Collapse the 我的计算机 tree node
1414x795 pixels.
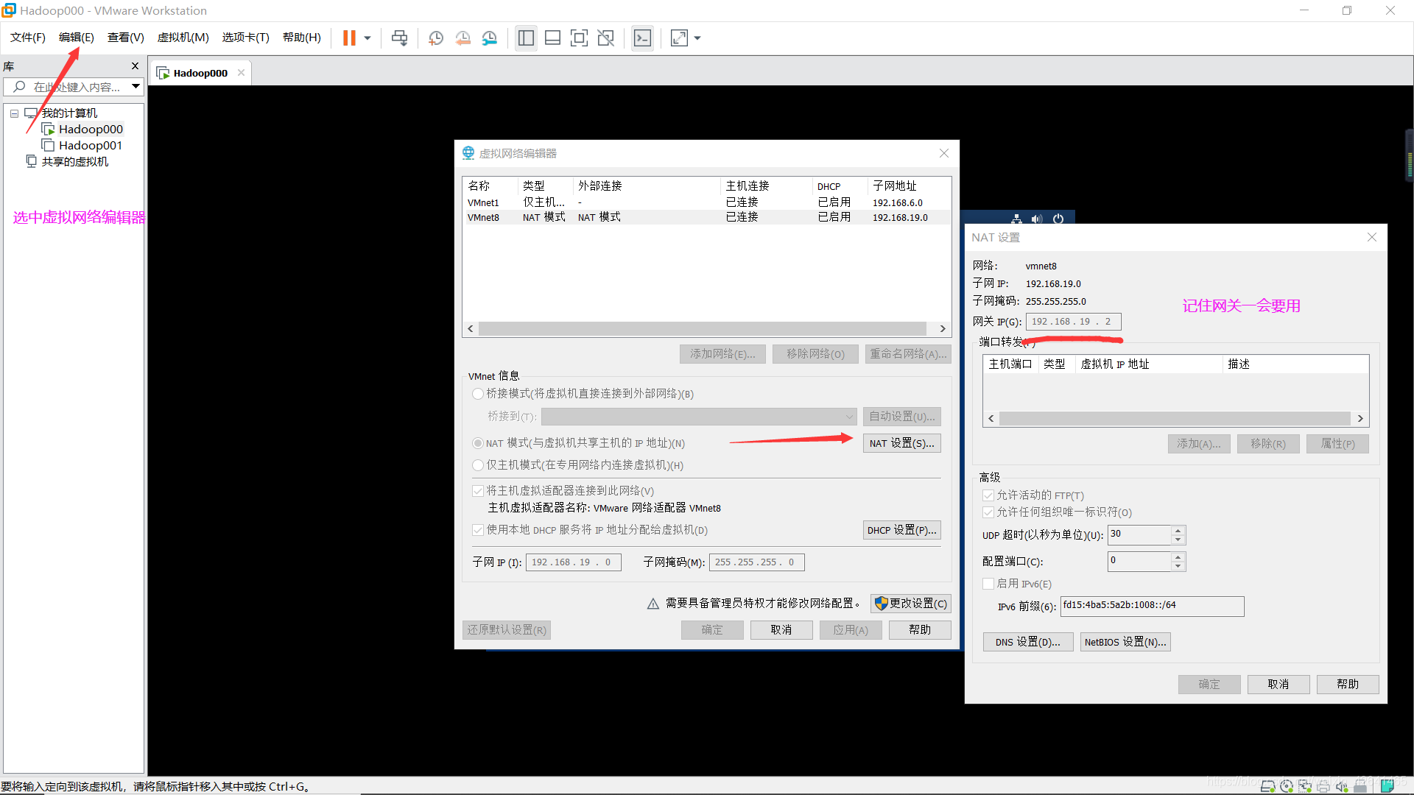(x=14, y=113)
